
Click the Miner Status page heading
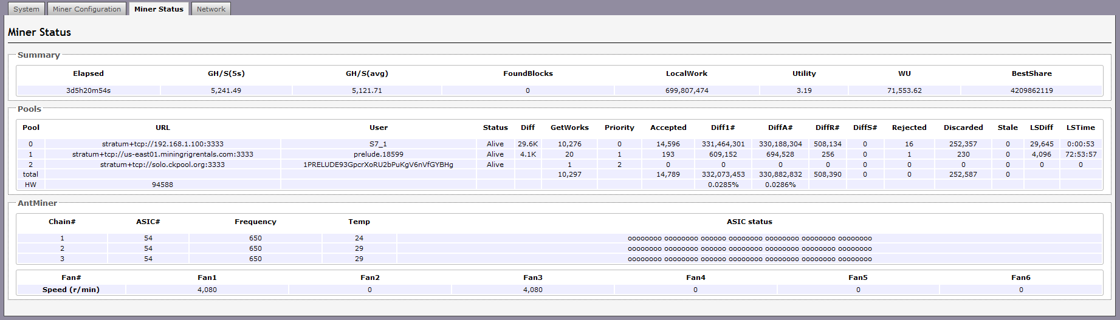[40, 32]
